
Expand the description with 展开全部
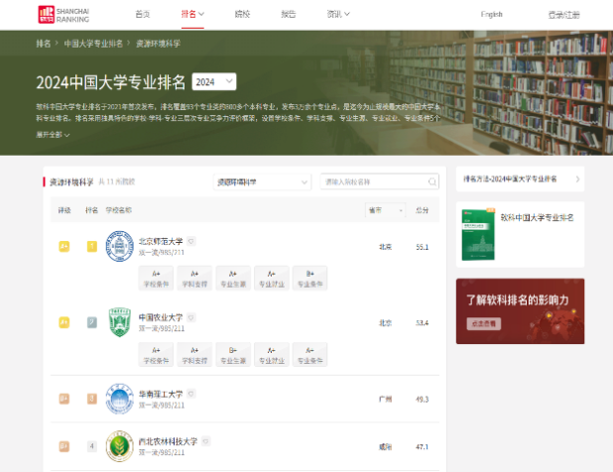tap(53, 134)
